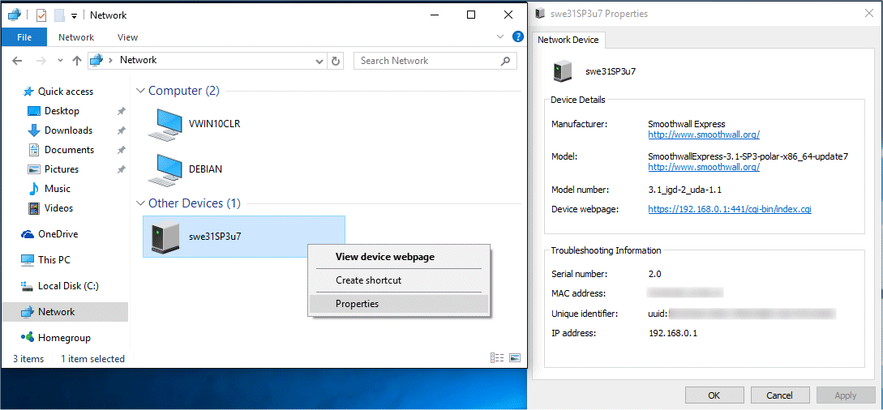The width and height of the screenshot is (883, 410).
Task: Open the VWIN10CLR computer icon
Action: point(164,124)
